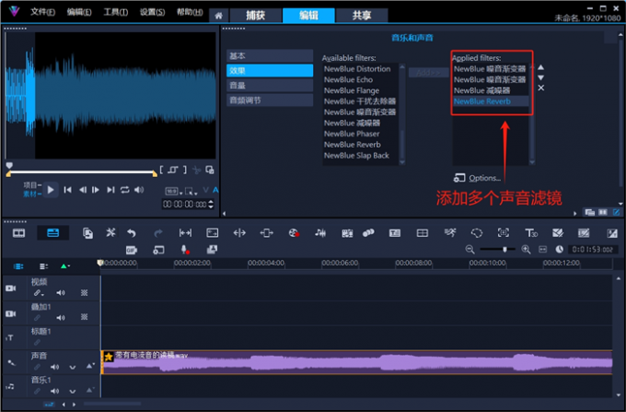626x412 pixels.
Task: Switch to the 捕获 tab
Action: coord(256,16)
